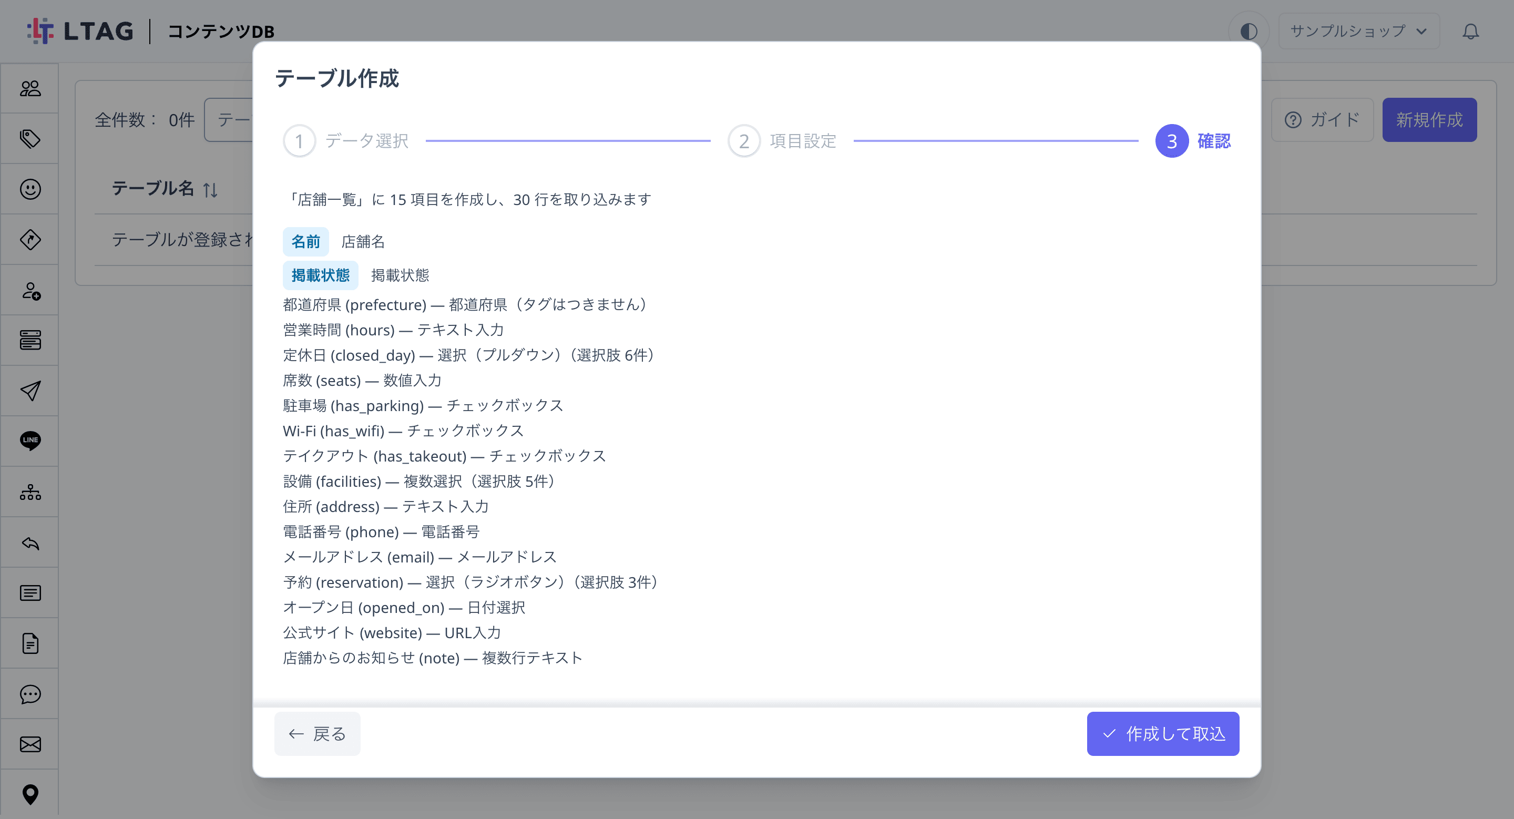
Task: Open the add-user sidebar icon
Action: point(30,290)
